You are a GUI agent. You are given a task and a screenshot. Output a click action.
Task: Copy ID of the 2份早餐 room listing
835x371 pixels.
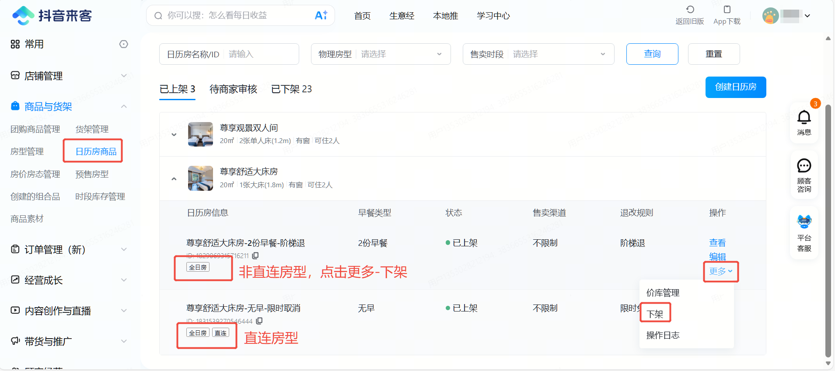pyautogui.click(x=255, y=255)
